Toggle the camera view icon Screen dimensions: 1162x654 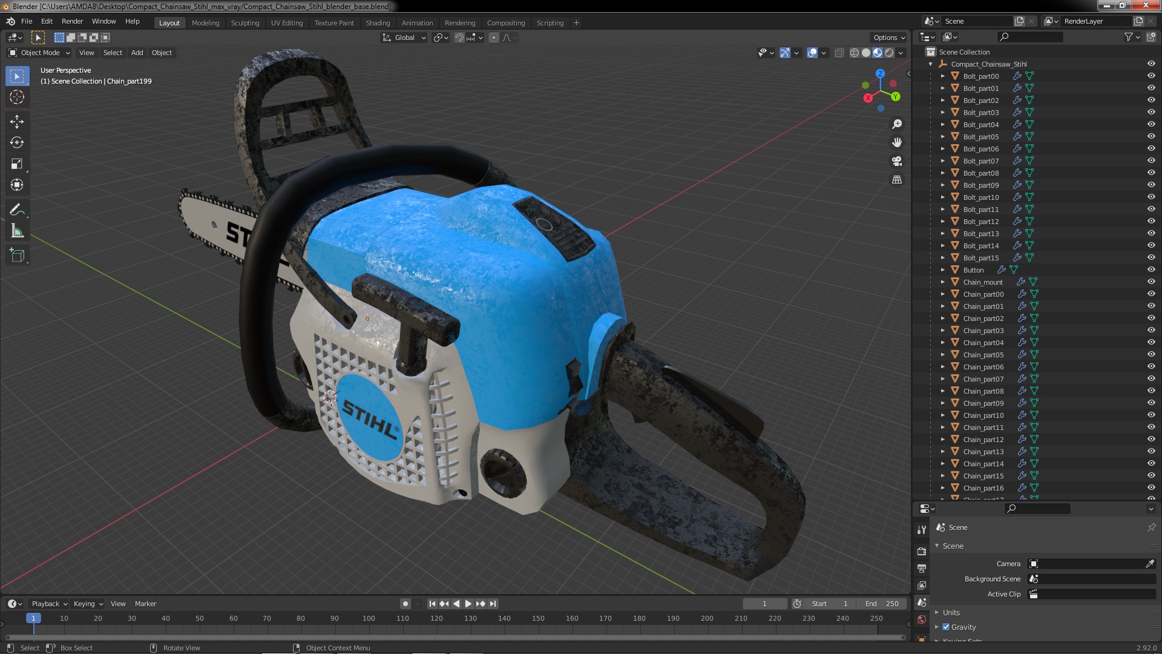click(897, 161)
